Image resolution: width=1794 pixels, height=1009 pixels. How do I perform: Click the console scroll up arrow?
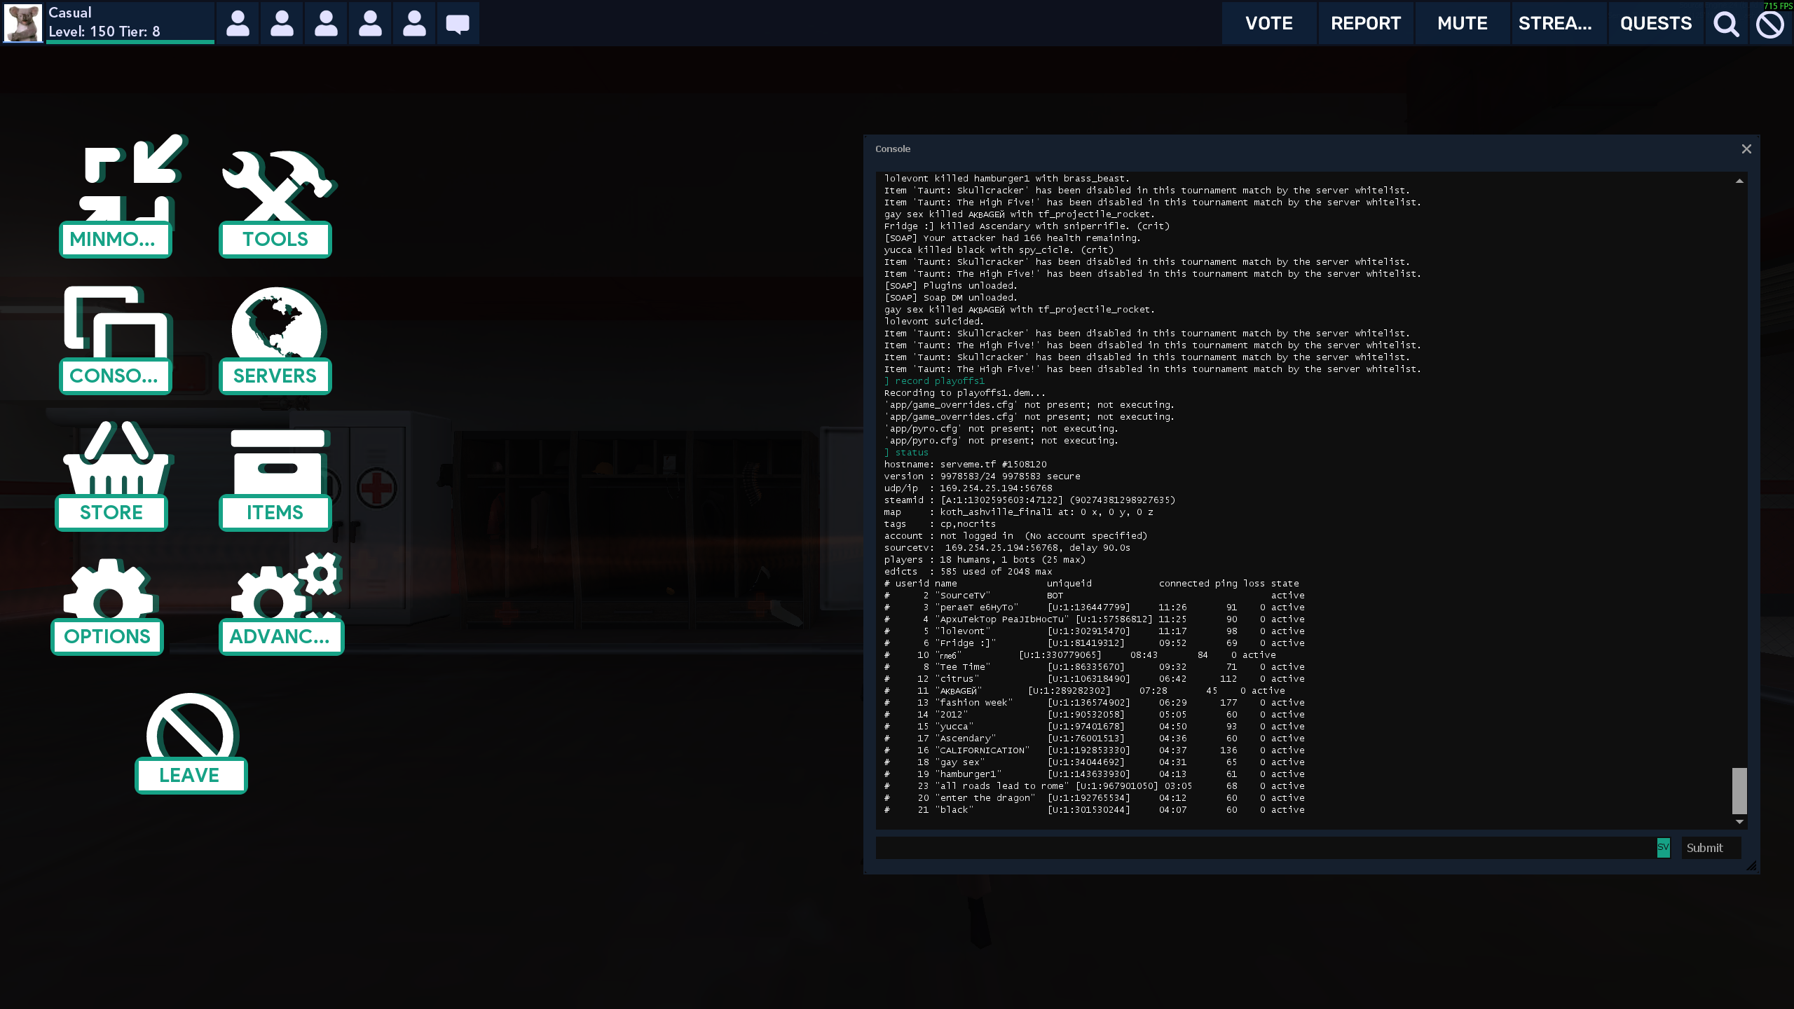tap(1739, 181)
